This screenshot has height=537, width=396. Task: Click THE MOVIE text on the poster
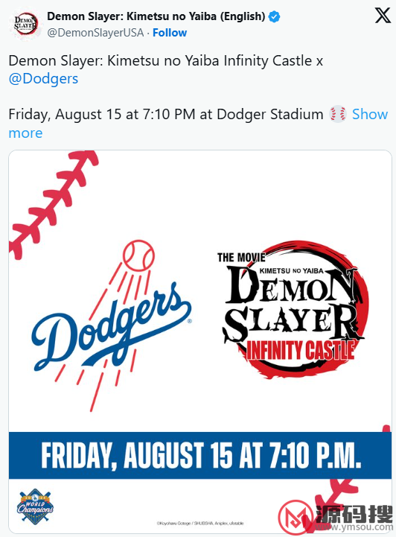pos(241,257)
